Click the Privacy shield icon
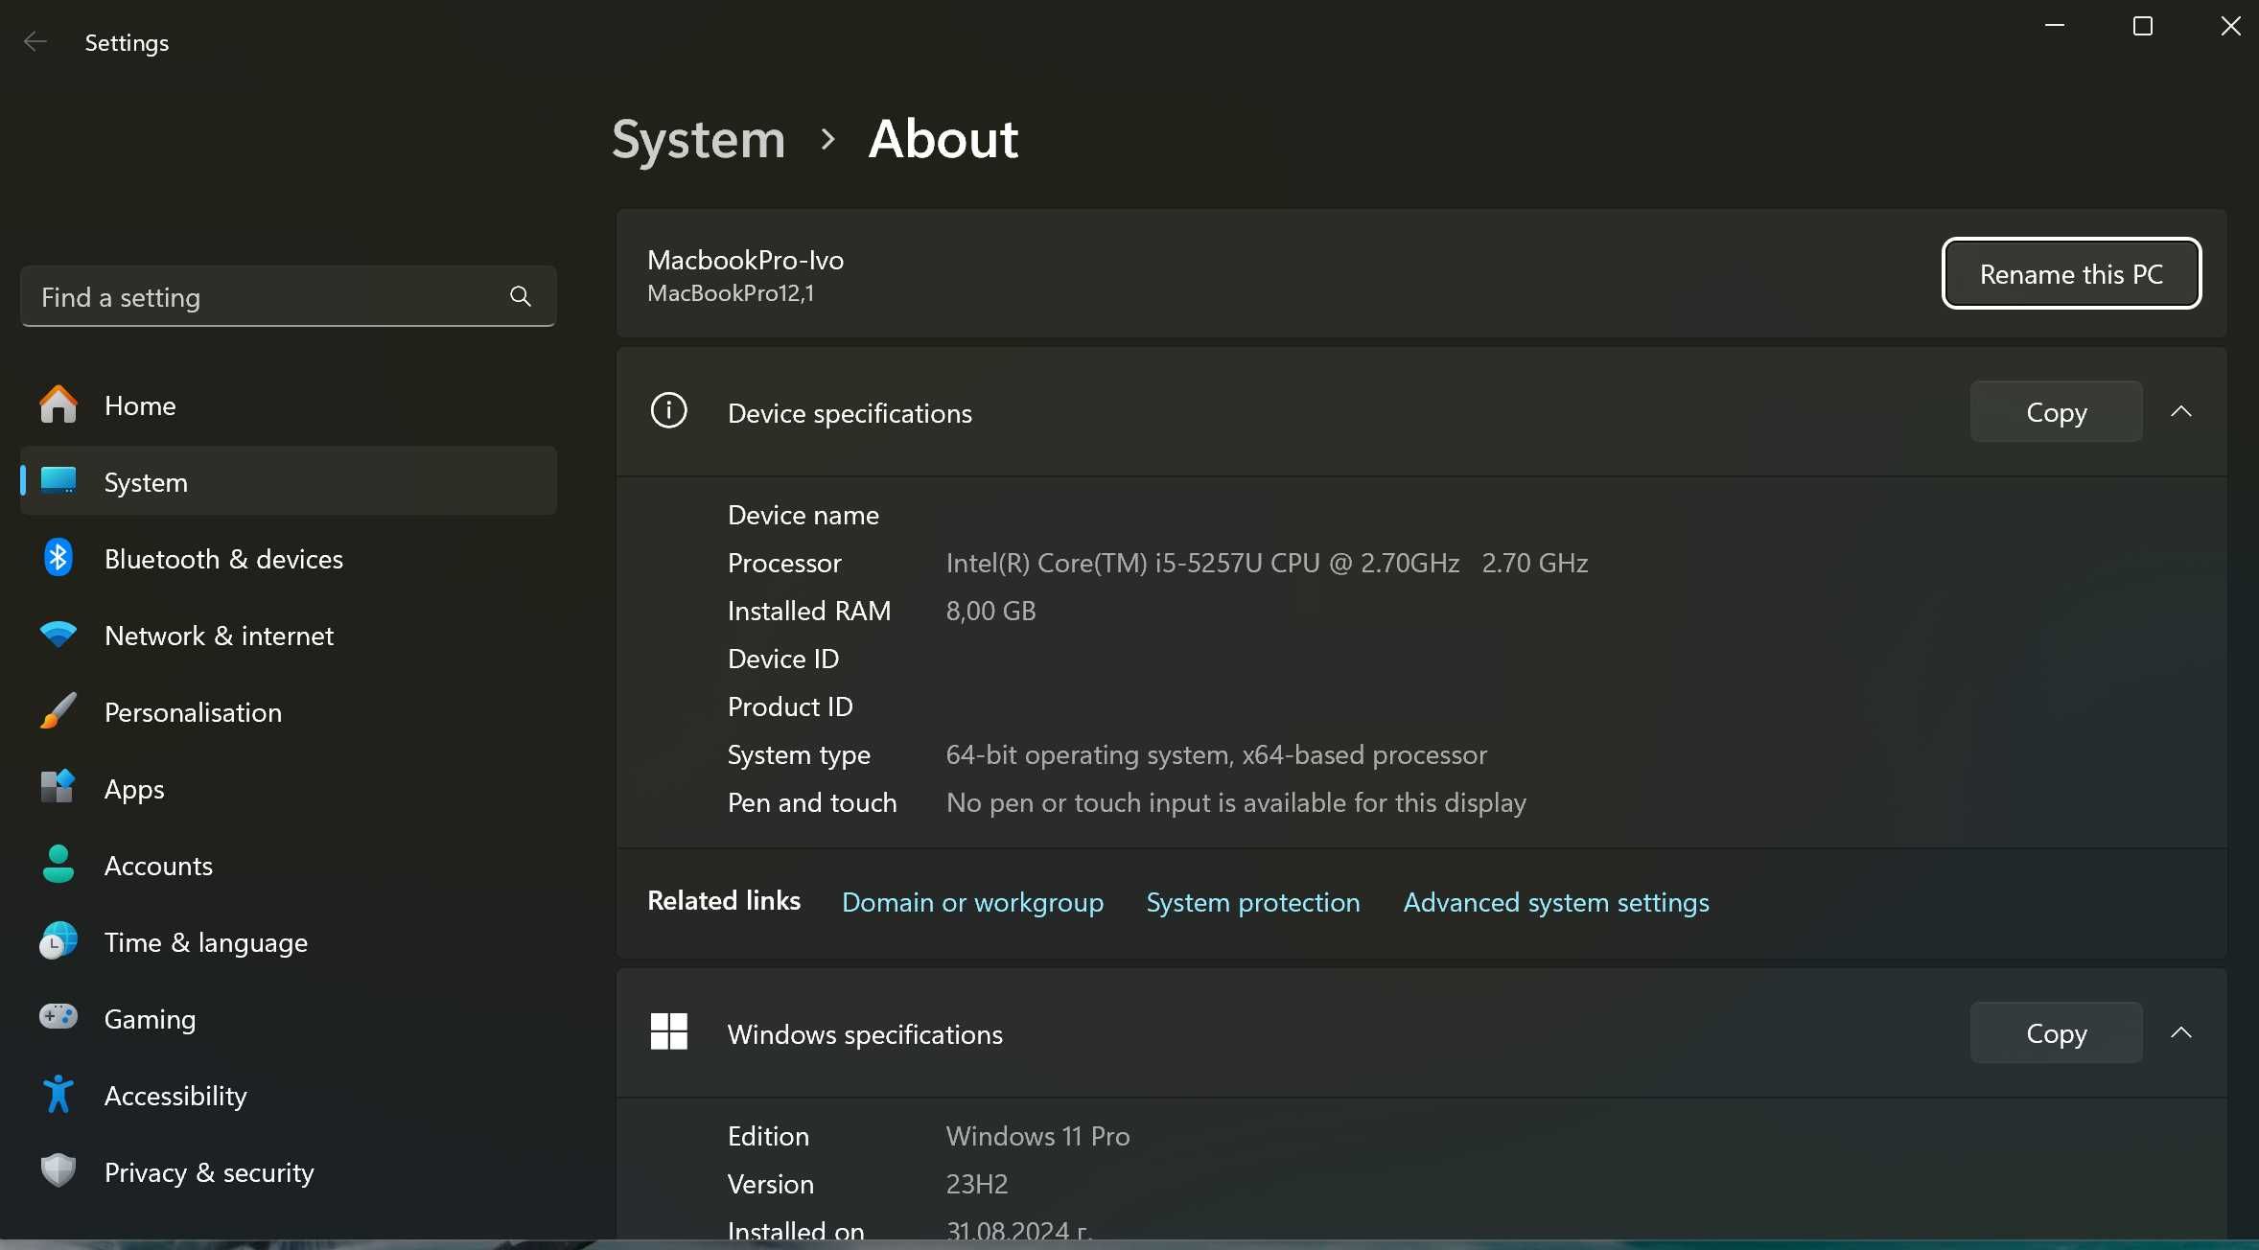This screenshot has width=2259, height=1250. (x=58, y=1170)
